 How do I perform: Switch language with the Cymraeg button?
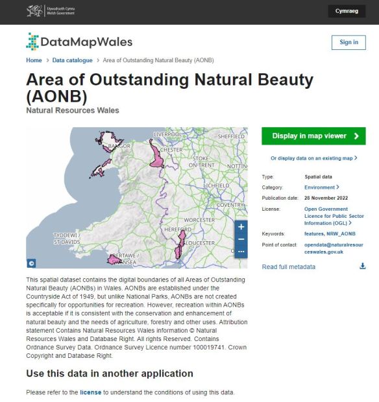(x=347, y=11)
